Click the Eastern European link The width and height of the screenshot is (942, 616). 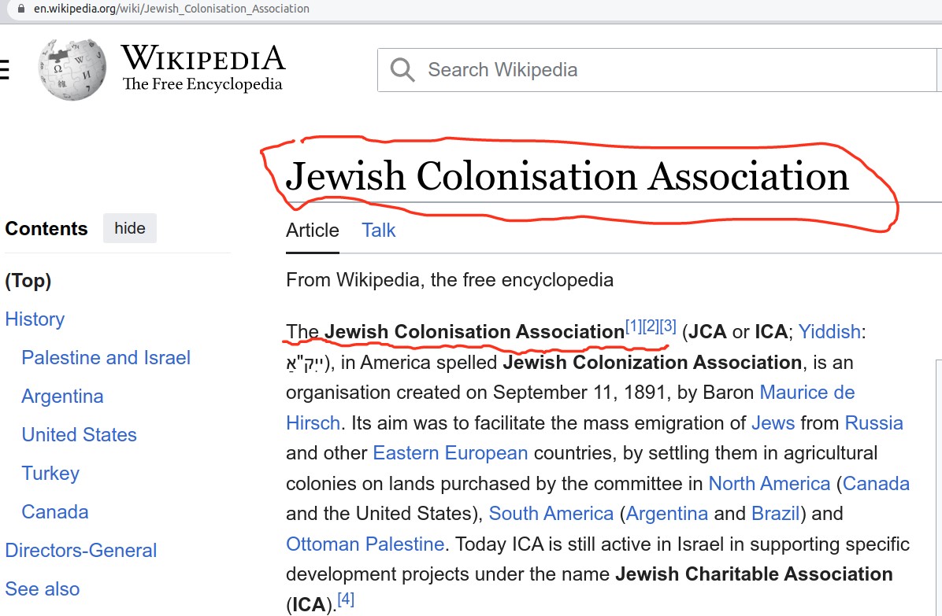(450, 453)
